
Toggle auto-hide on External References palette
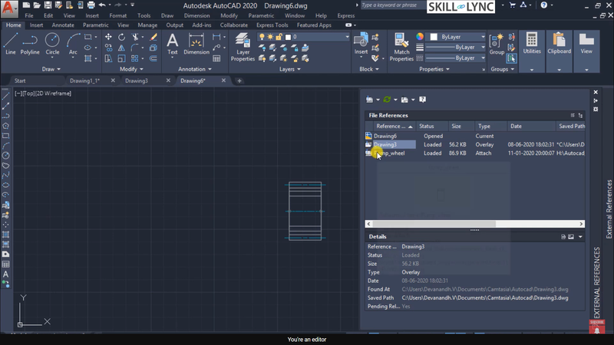[595, 100]
